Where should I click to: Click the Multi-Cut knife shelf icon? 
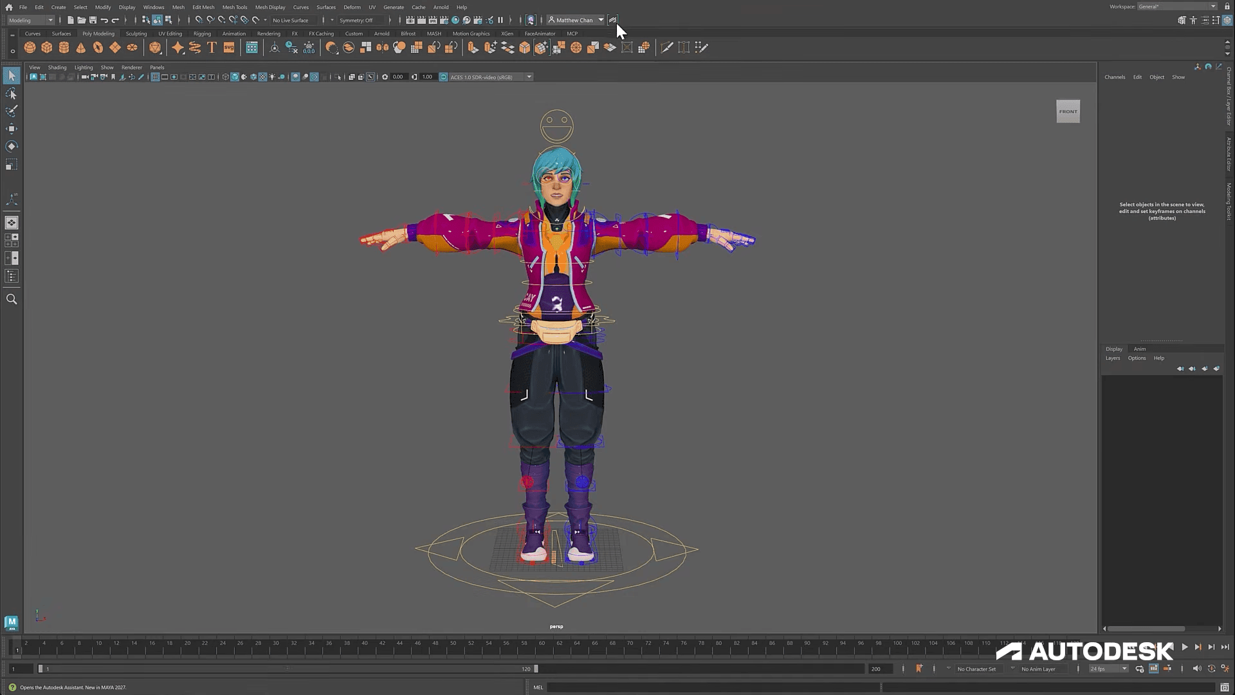point(666,48)
